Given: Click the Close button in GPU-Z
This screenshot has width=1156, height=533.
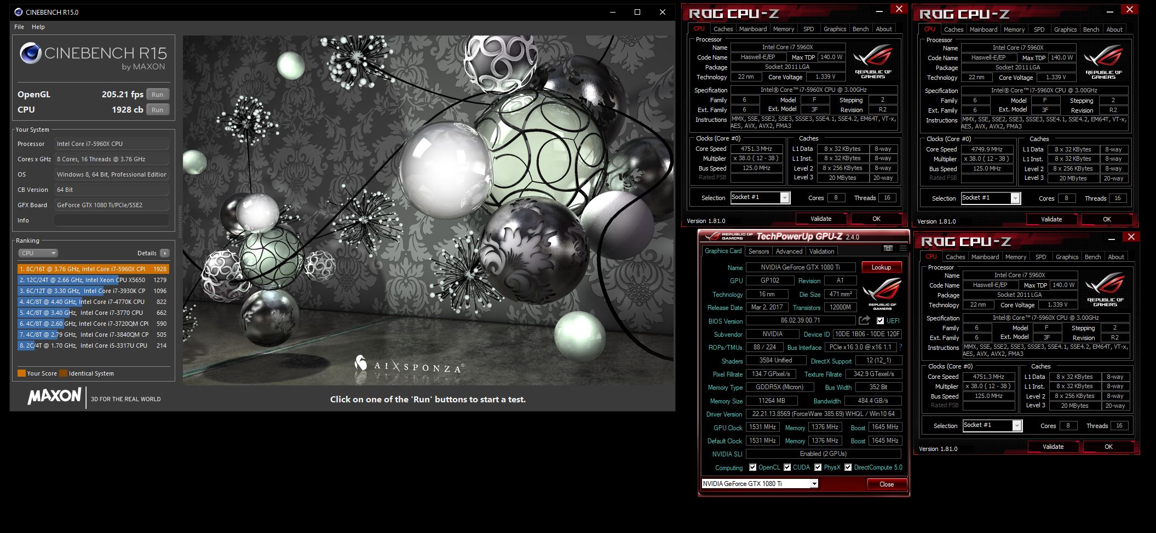Looking at the screenshot, I should 887,484.
